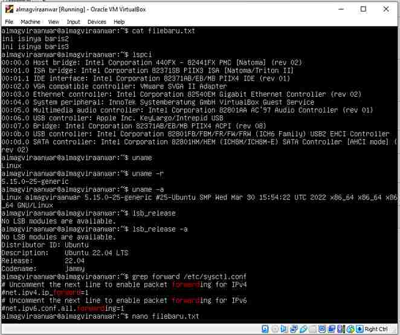The width and height of the screenshot is (400, 335).
Task: Click the 'lsb_release -a' command line
Action: click(x=94, y=229)
